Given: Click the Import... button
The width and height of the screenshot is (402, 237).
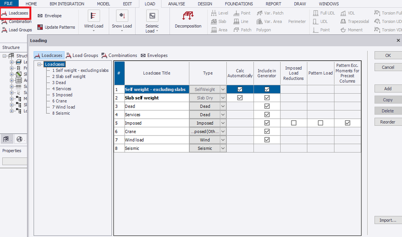Looking at the screenshot, I should 388,220.
